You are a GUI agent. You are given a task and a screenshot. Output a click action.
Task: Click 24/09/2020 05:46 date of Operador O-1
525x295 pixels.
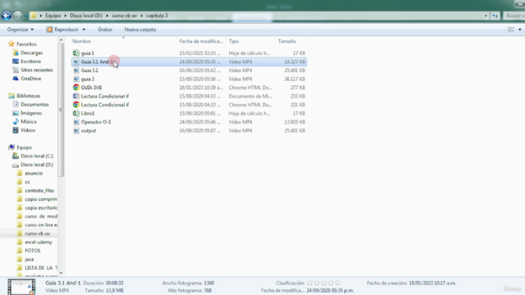200,122
